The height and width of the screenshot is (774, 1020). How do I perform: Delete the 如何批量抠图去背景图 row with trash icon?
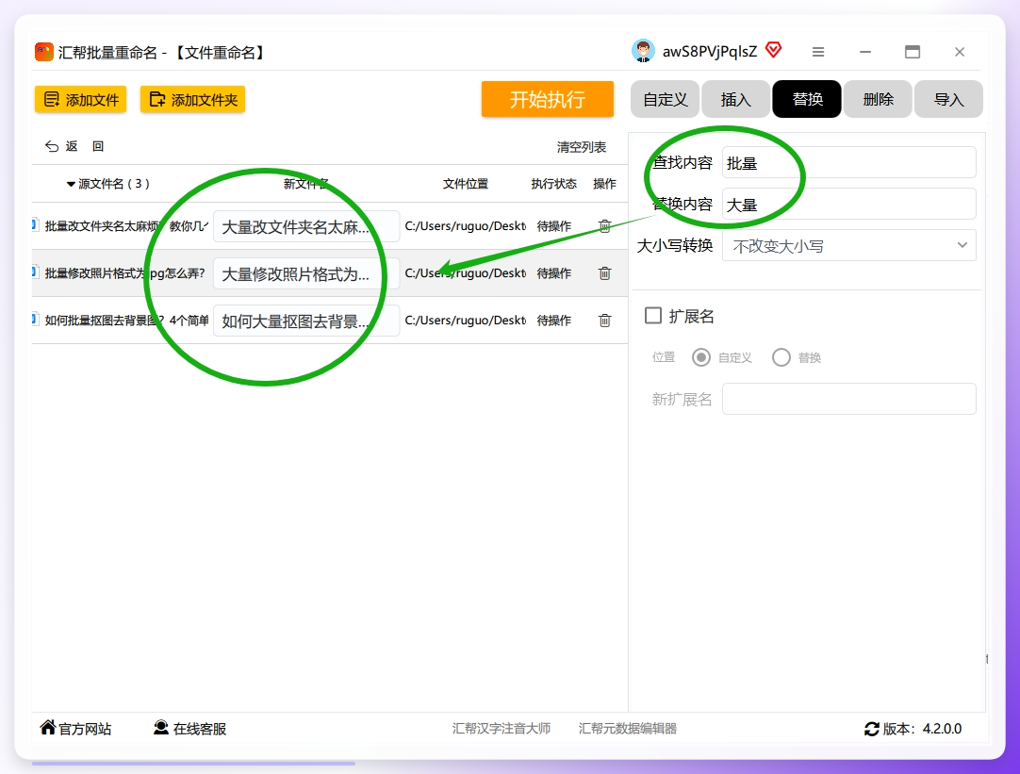(x=604, y=320)
